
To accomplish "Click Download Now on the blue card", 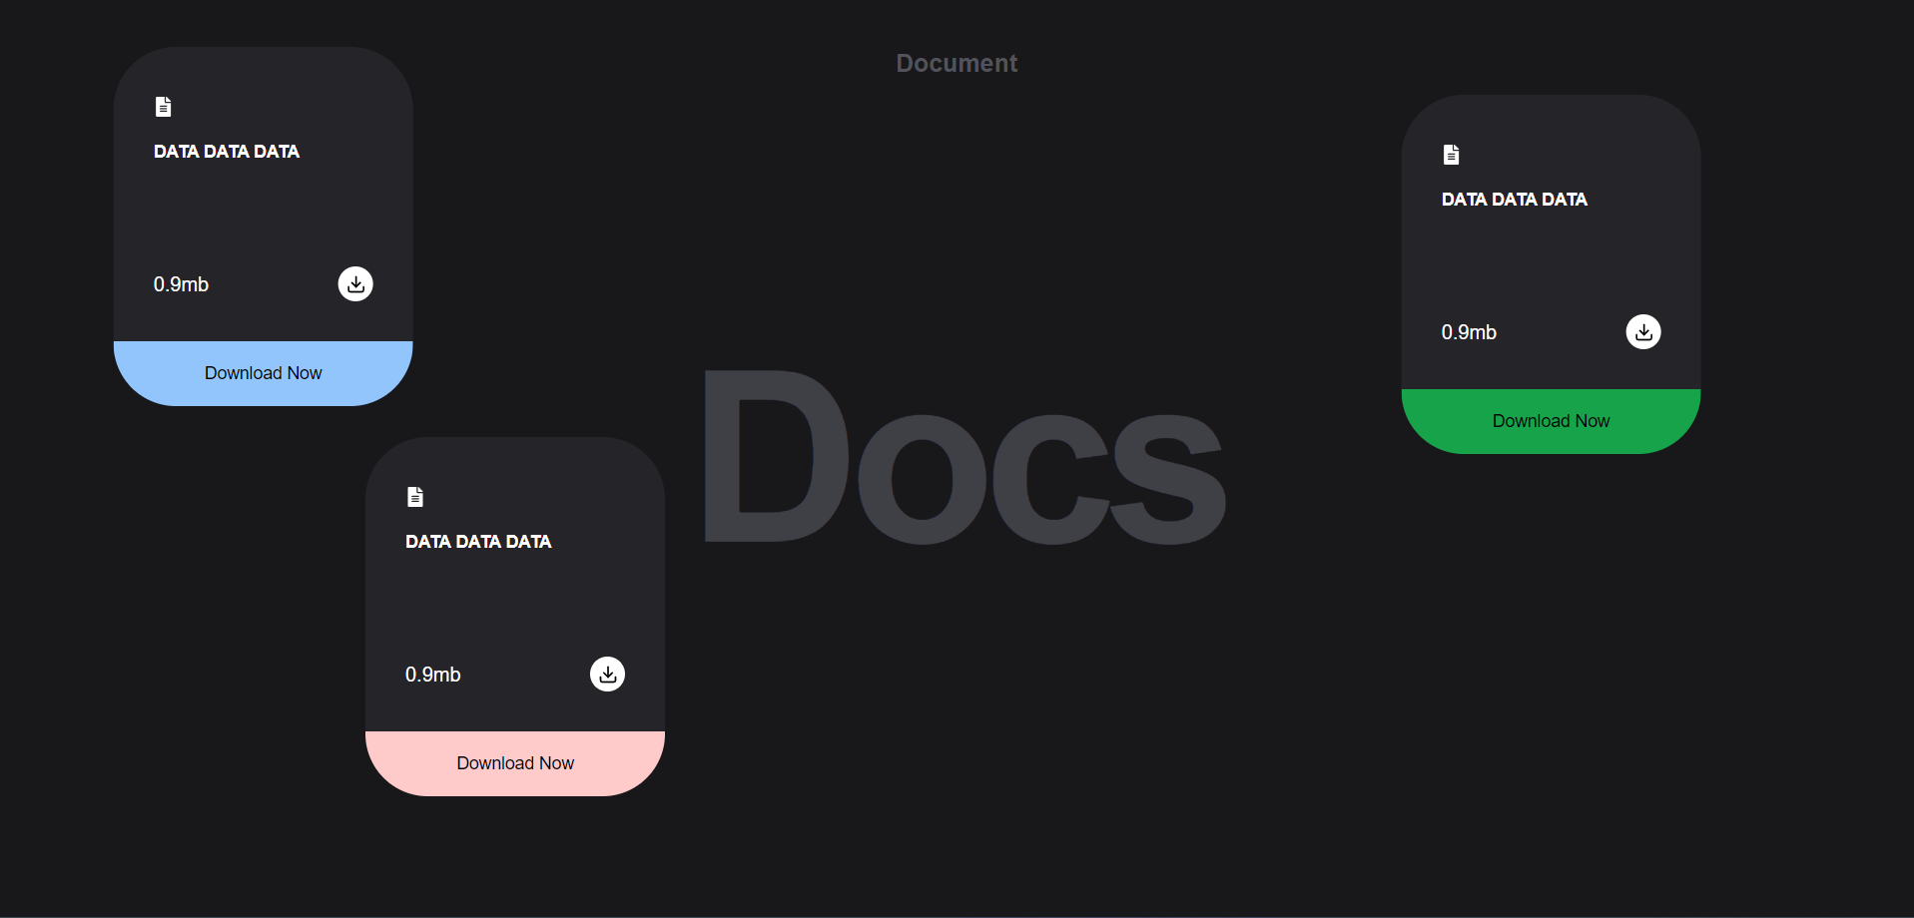I will pos(263,372).
